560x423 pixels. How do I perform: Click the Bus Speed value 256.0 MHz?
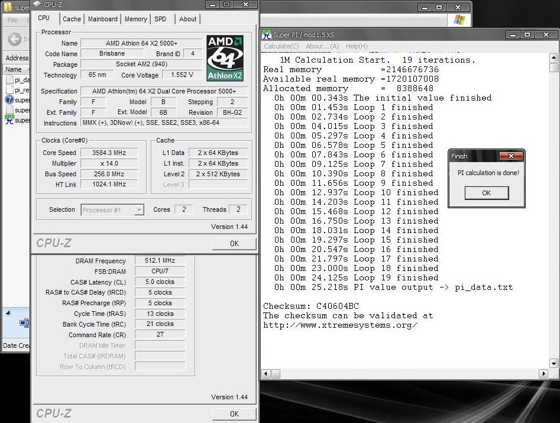point(109,174)
